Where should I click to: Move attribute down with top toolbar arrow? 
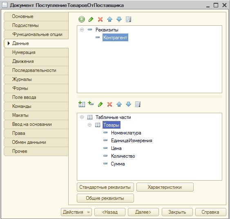tap(119, 19)
